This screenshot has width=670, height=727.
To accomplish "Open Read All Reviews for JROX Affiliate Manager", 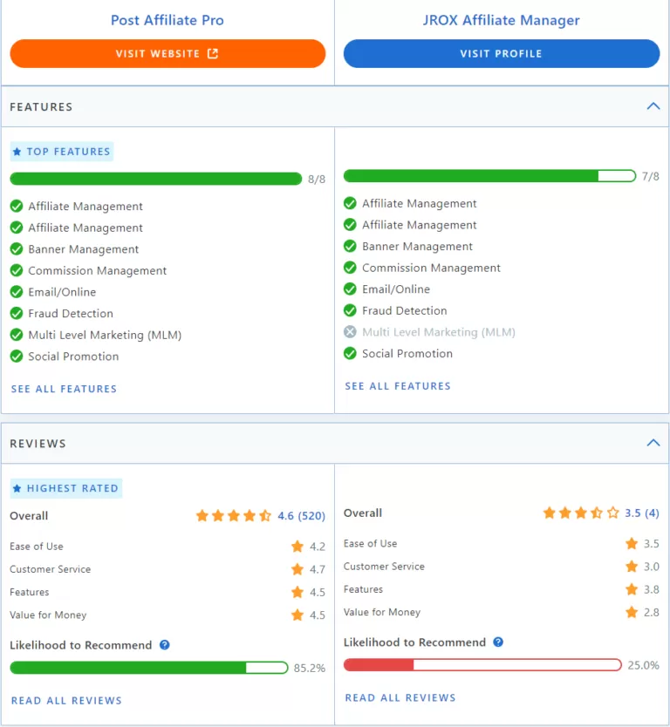I will tap(400, 697).
